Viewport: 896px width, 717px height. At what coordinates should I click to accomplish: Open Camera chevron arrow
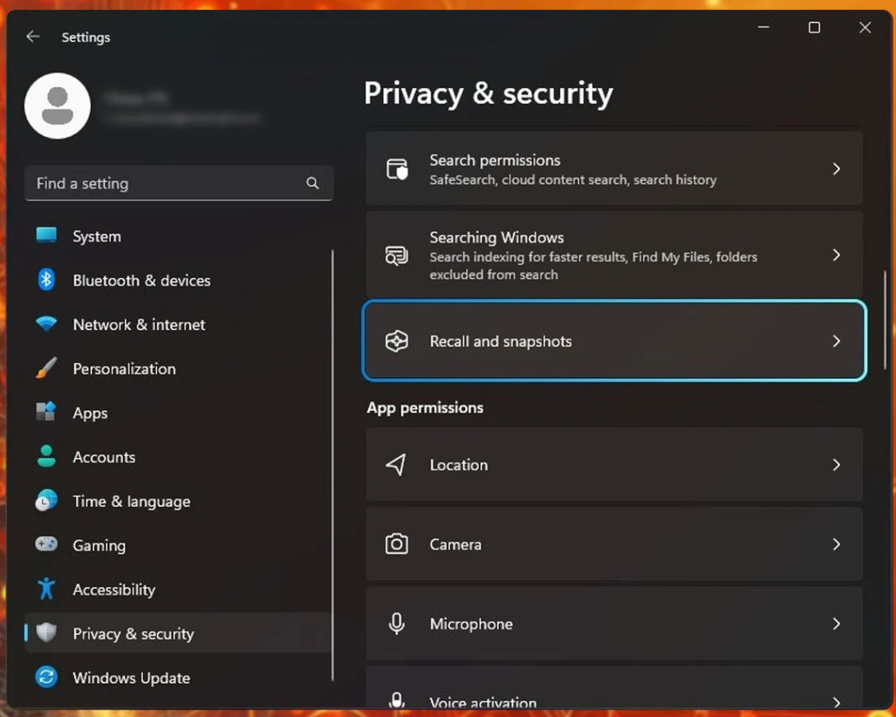[x=836, y=544]
